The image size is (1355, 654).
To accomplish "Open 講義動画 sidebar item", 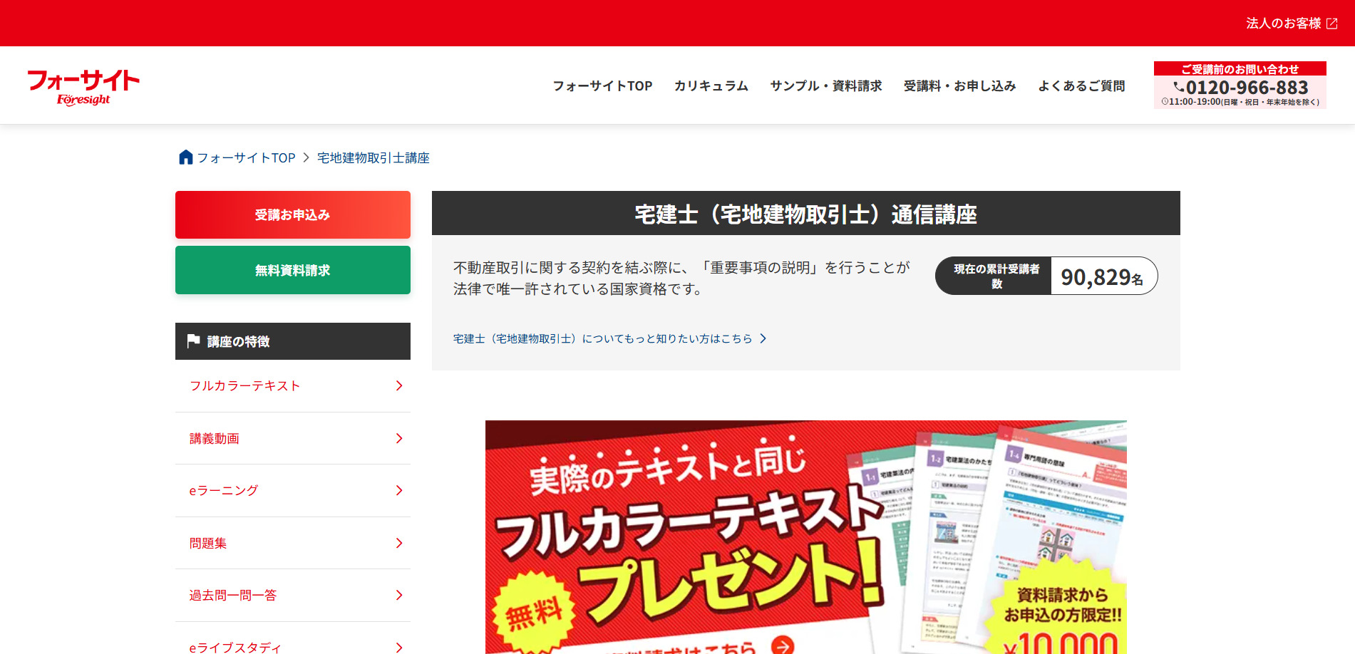I will click(293, 438).
